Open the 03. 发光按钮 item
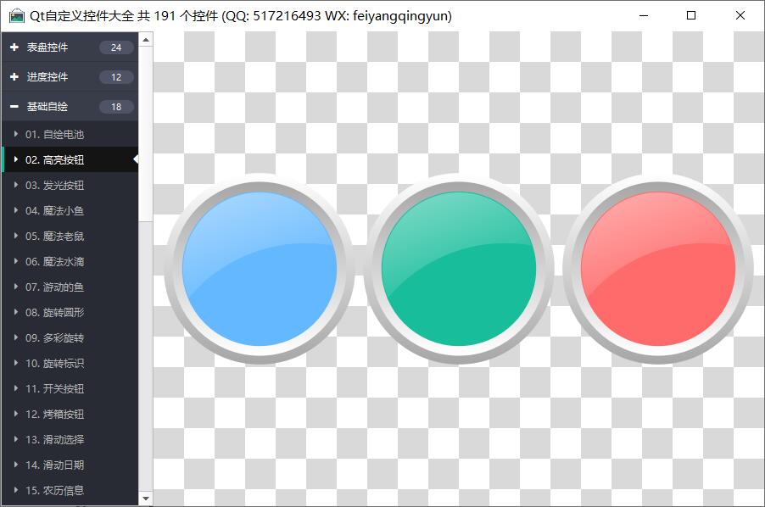Screen dimensions: 765x507 [x=54, y=185]
